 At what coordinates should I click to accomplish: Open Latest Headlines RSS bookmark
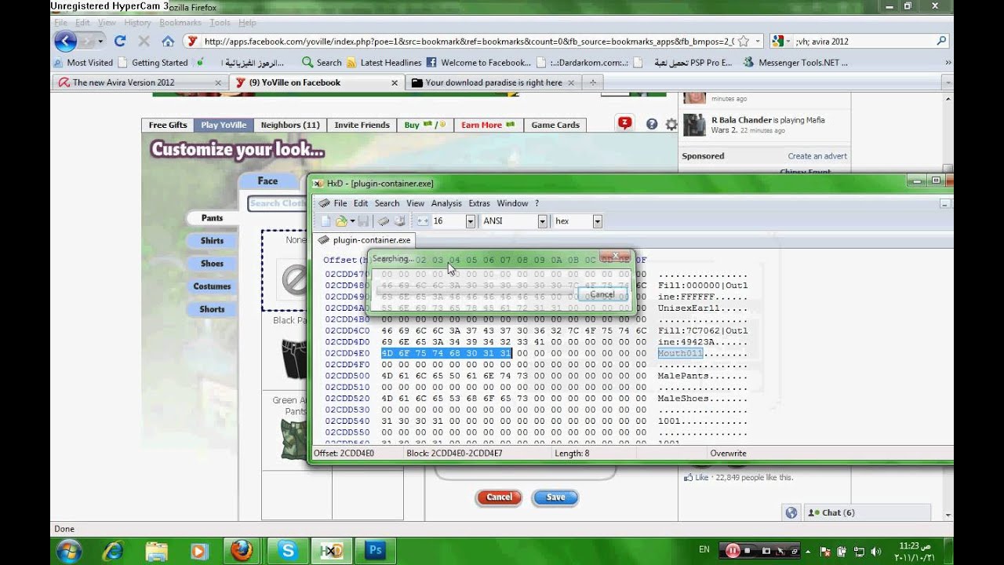coord(384,63)
